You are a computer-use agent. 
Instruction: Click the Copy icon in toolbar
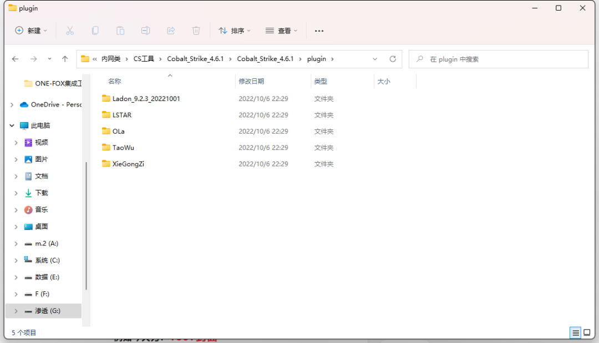point(95,31)
